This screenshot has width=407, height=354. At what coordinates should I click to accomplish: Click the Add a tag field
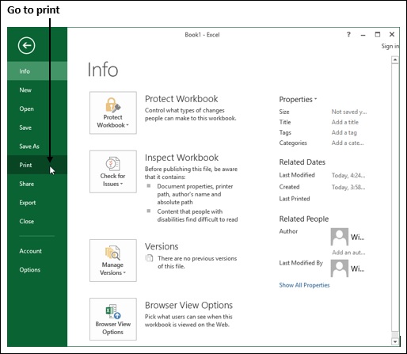click(344, 132)
